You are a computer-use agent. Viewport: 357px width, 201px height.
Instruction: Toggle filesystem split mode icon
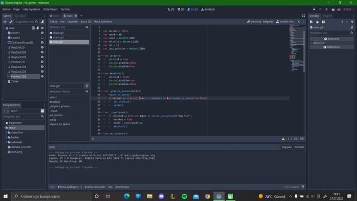point(42,111)
